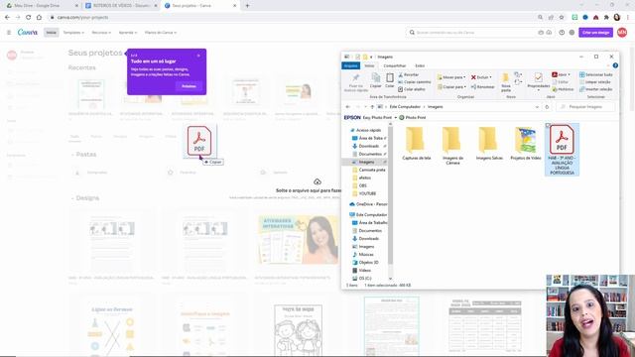Open the Planos do Canva menu
635x357 pixels.
pyautogui.click(x=161, y=33)
